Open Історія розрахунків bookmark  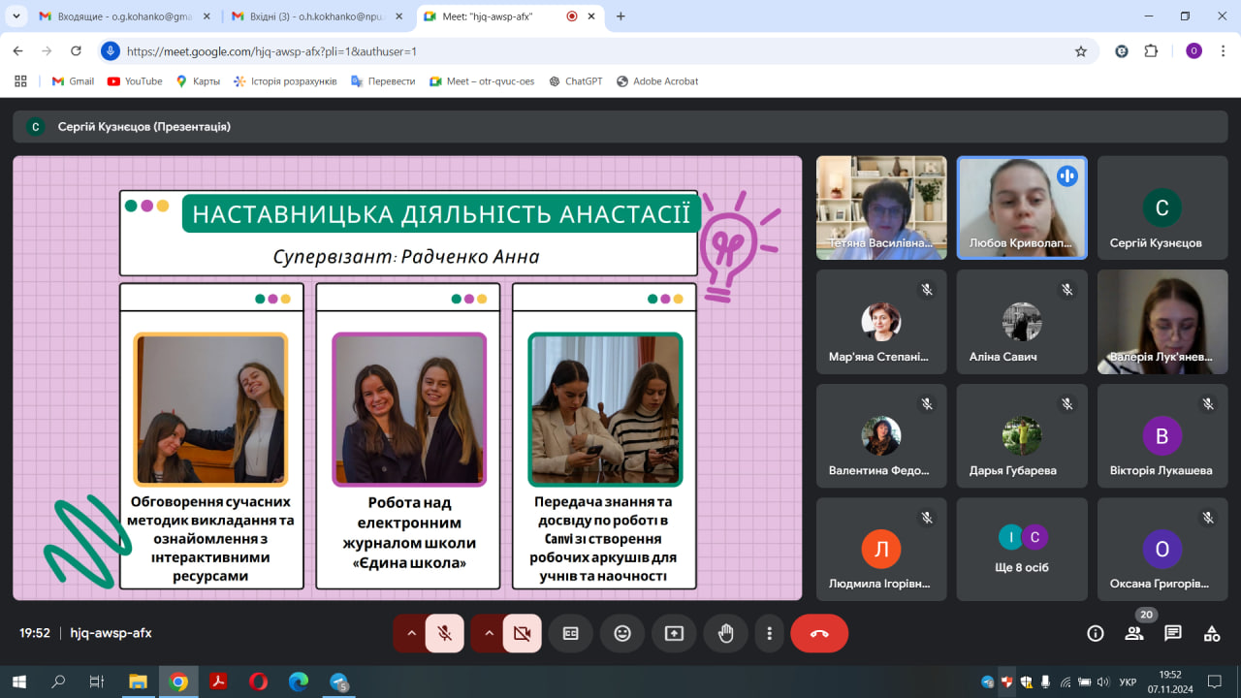285,81
